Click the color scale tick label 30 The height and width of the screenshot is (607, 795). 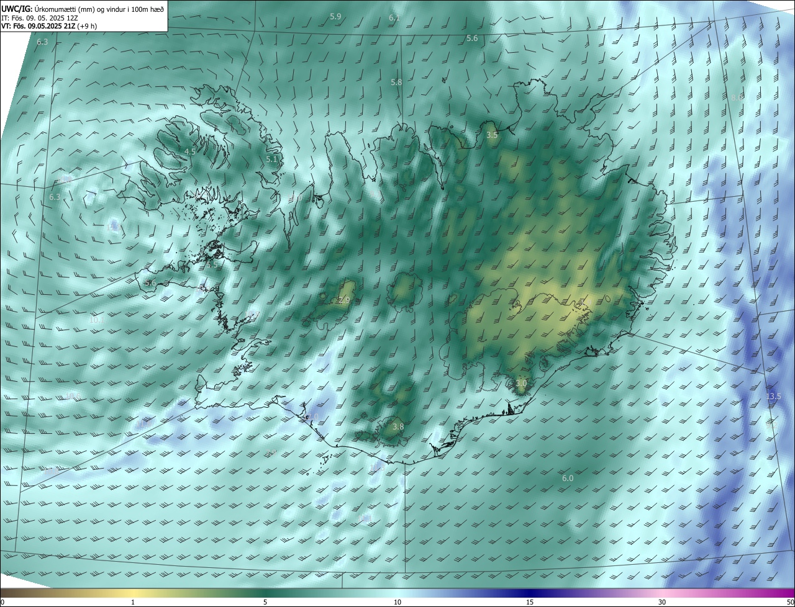(662, 602)
